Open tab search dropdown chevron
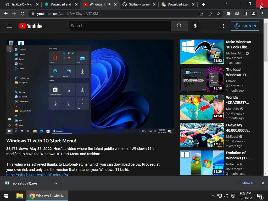Image resolution: width=268 pixels, height=201 pixels. 226,4
